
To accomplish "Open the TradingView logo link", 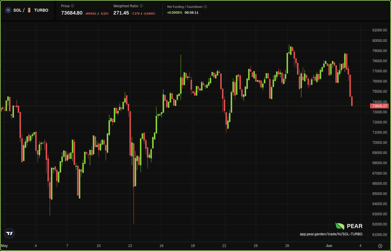I will tap(9, 233).
